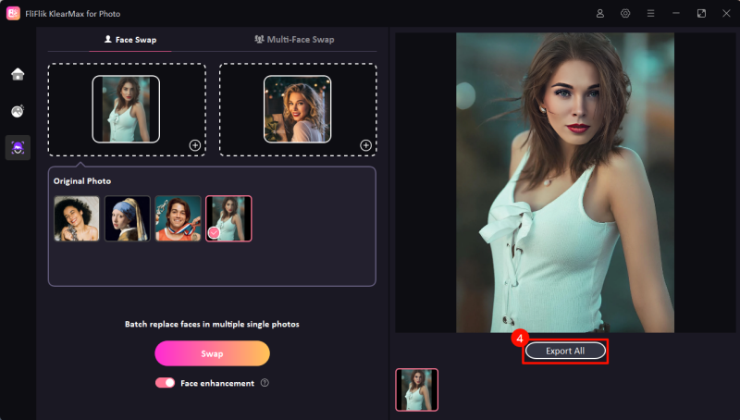Select the face swap sidebar icon

(18, 148)
